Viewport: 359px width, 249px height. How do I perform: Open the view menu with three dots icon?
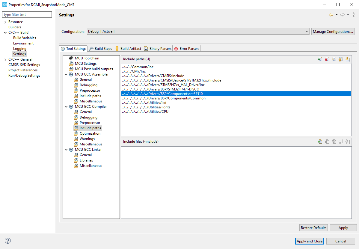pyautogui.click(x=354, y=14)
